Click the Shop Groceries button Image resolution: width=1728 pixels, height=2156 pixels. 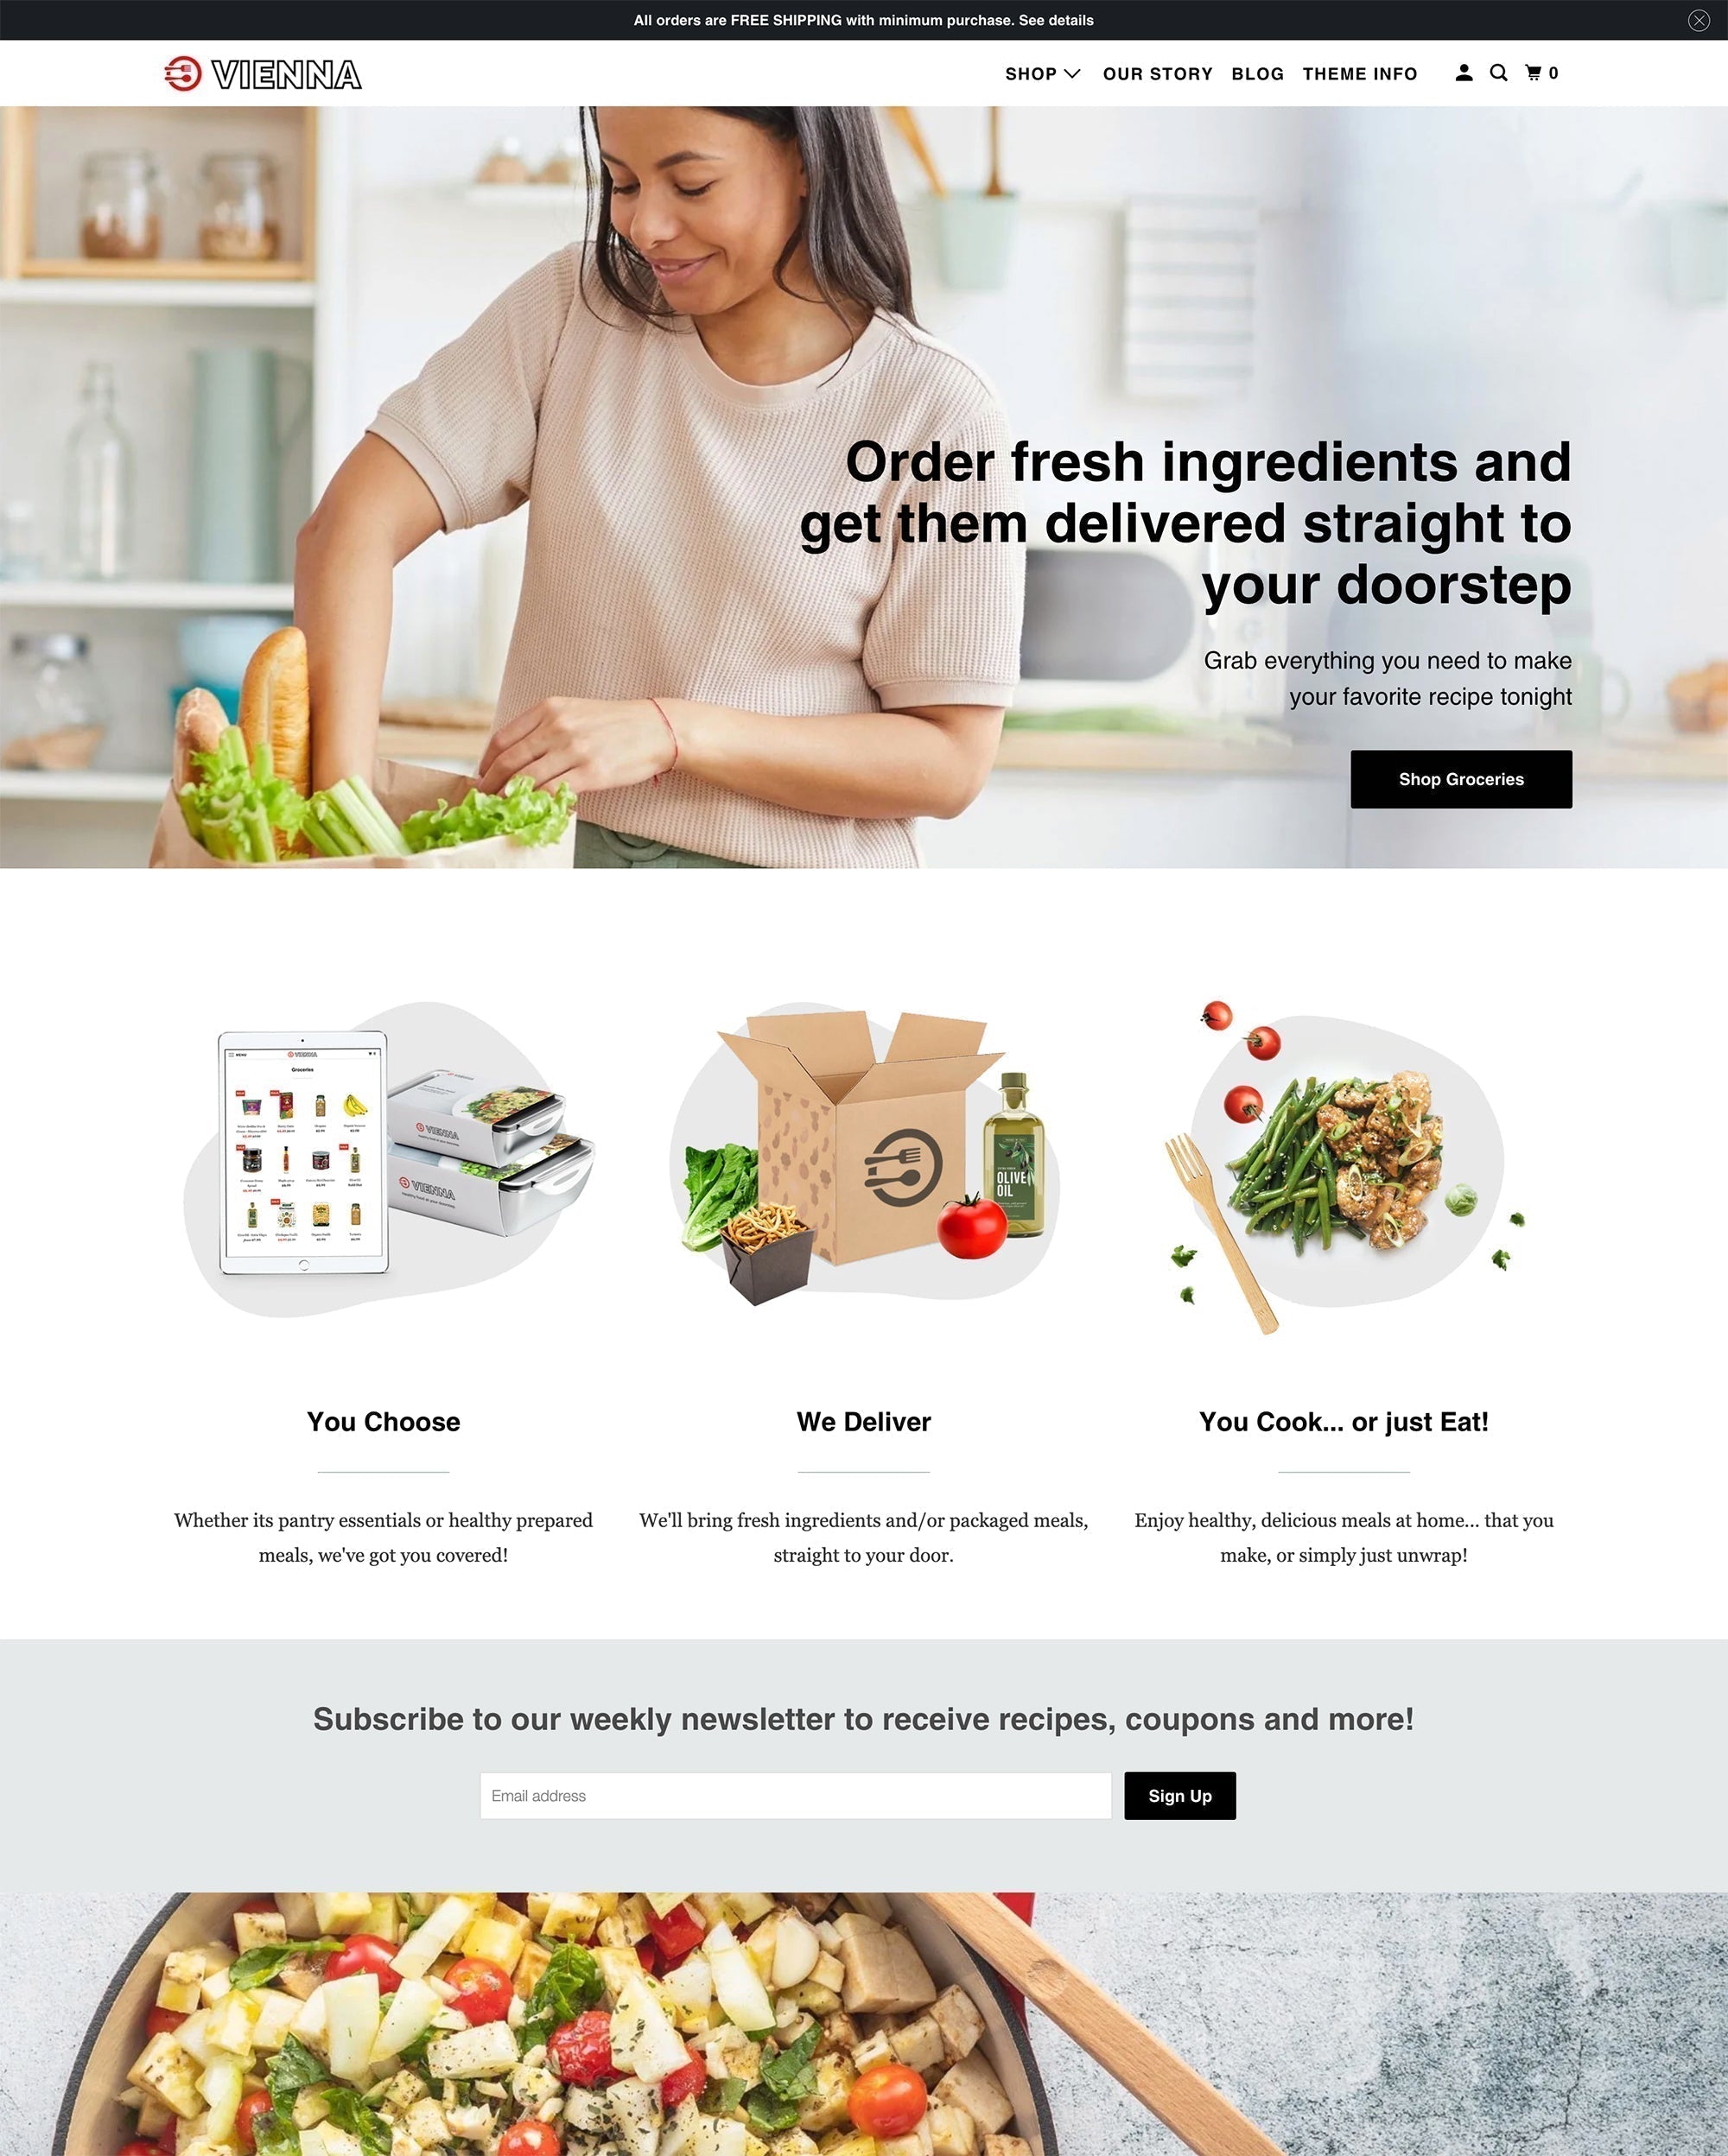tap(1460, 779)
